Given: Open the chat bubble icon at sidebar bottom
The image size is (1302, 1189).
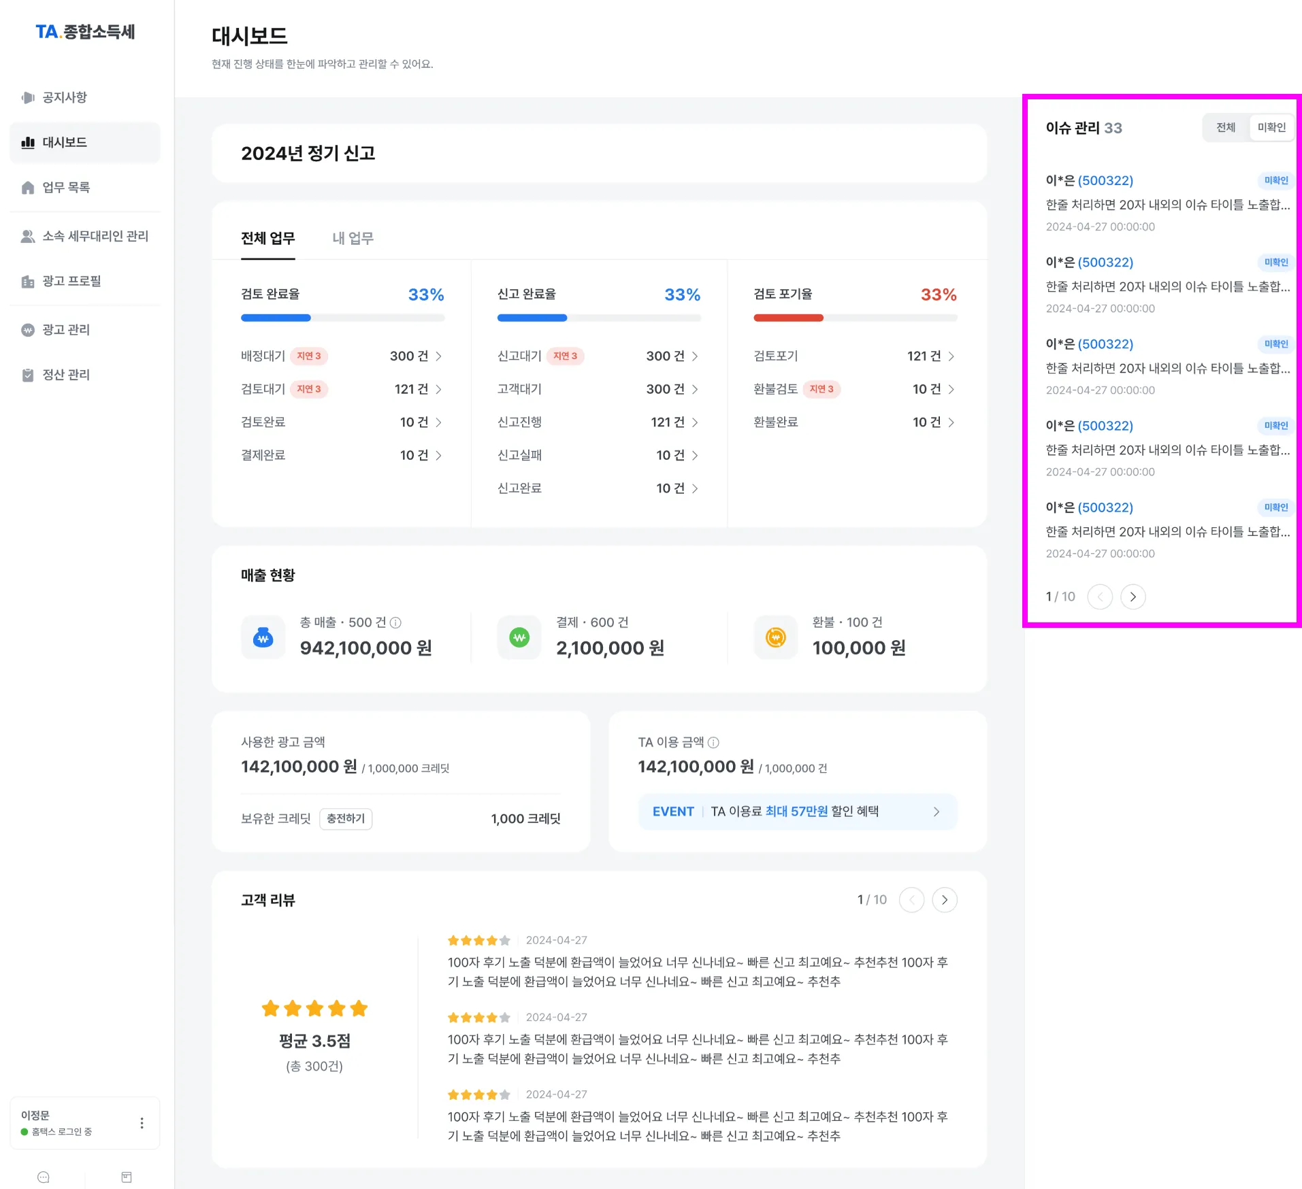Looking at the screenshot, I should tap(44, 1177).
